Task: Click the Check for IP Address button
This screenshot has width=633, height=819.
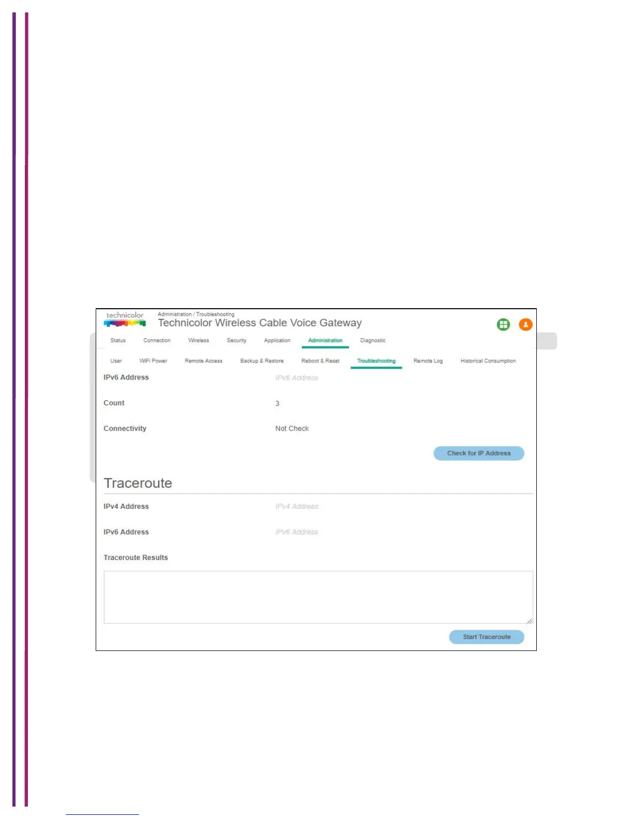Action: coord(479,453)
